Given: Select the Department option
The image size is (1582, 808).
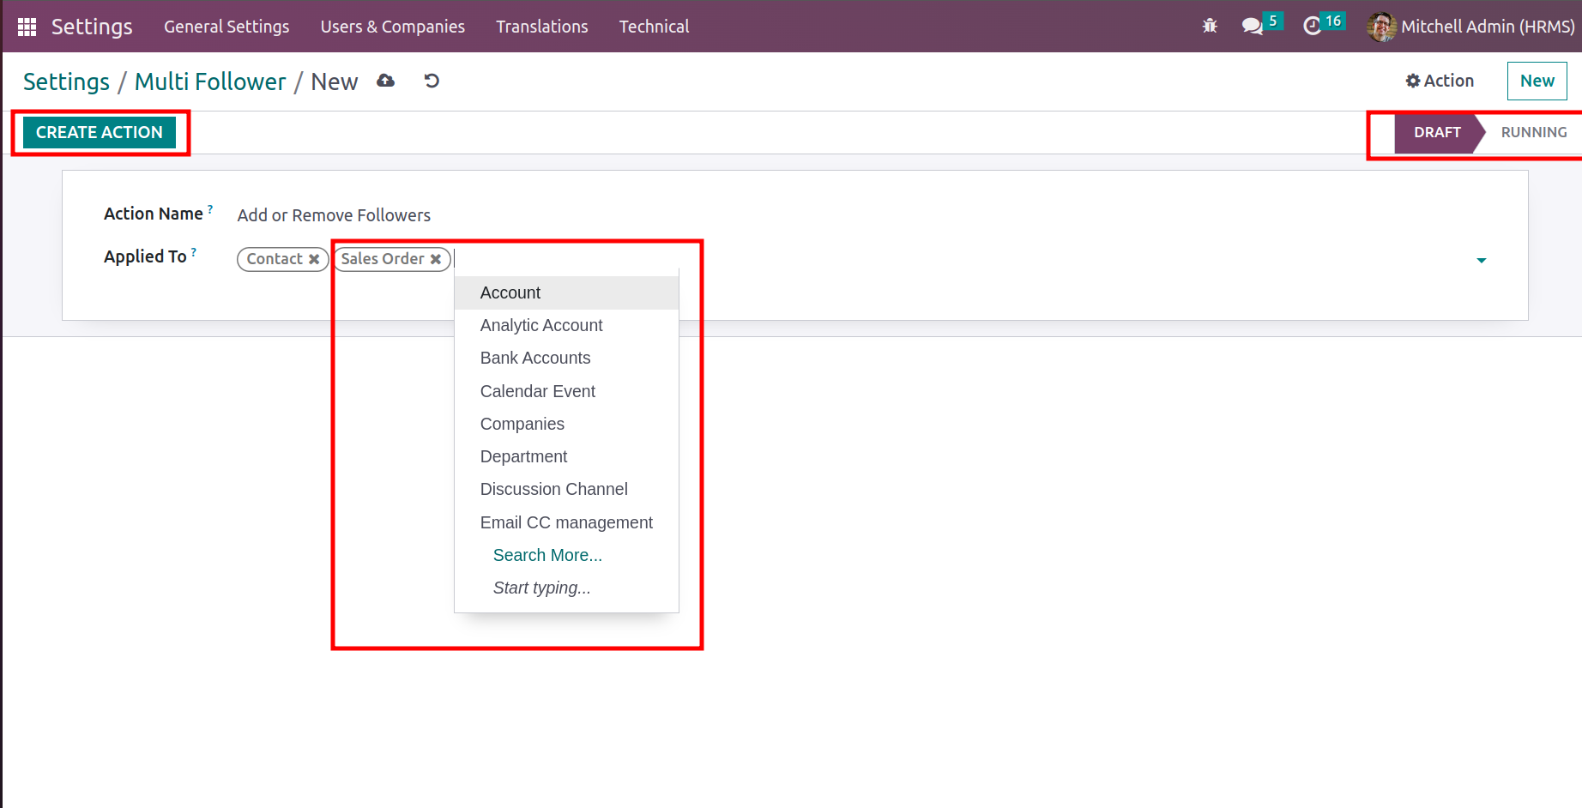Looking at the screenshot, I should click(x=566, y=456).
